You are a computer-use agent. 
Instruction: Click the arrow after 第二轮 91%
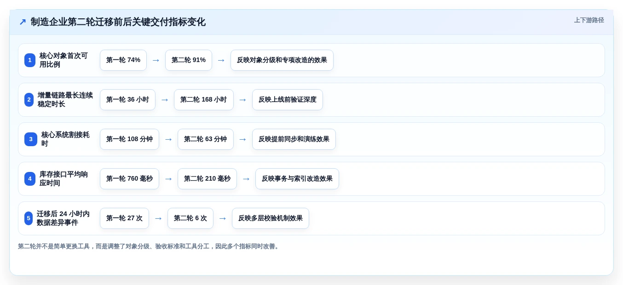point(221,60)
